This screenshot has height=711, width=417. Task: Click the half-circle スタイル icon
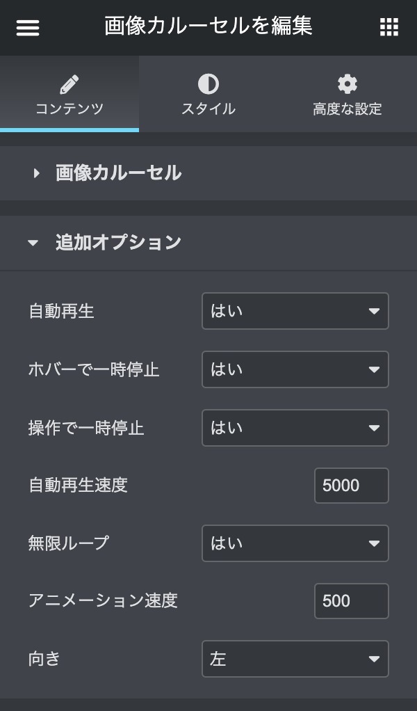208,85
